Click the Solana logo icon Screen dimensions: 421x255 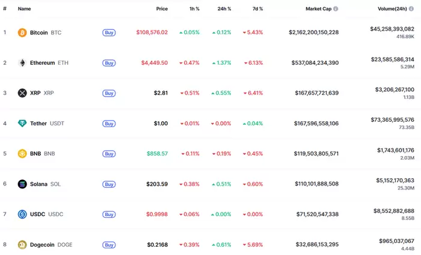click(x=22, y=184)
